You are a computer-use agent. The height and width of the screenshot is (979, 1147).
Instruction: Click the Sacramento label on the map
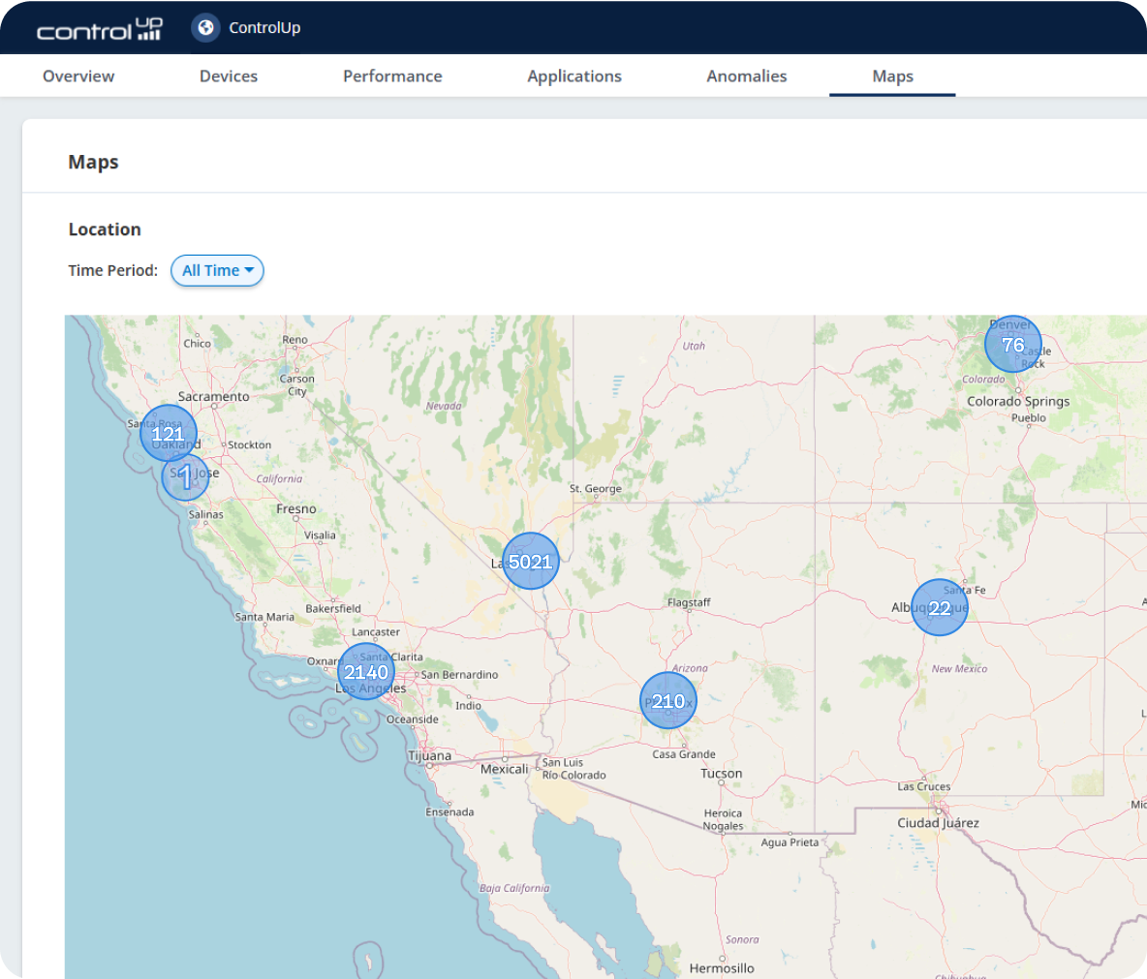pos(213,397)
